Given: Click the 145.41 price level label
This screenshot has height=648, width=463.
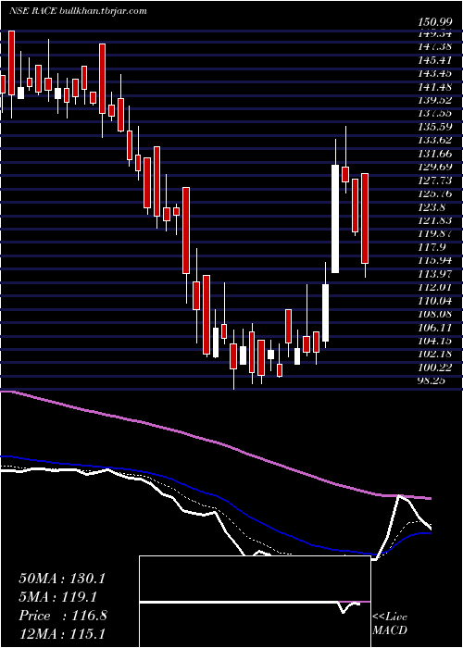Looking at the screenshot, I should pyautogui.click(x=437, y=61).
